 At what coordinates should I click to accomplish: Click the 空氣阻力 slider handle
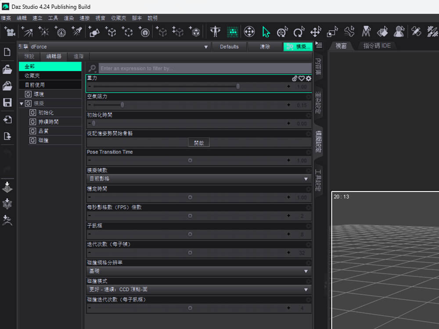point(122,105)
